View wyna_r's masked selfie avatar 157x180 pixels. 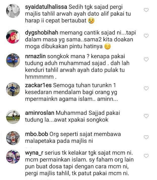(x=13, y=157)
